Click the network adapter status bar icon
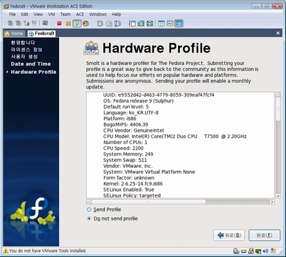The image size is (286, 257). [x=258, y=251]
